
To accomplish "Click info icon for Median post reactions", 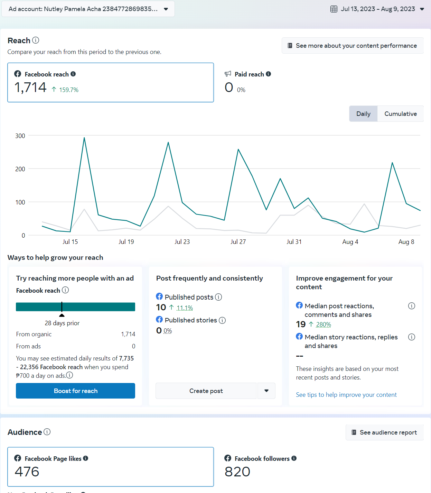I will [411, 306].
